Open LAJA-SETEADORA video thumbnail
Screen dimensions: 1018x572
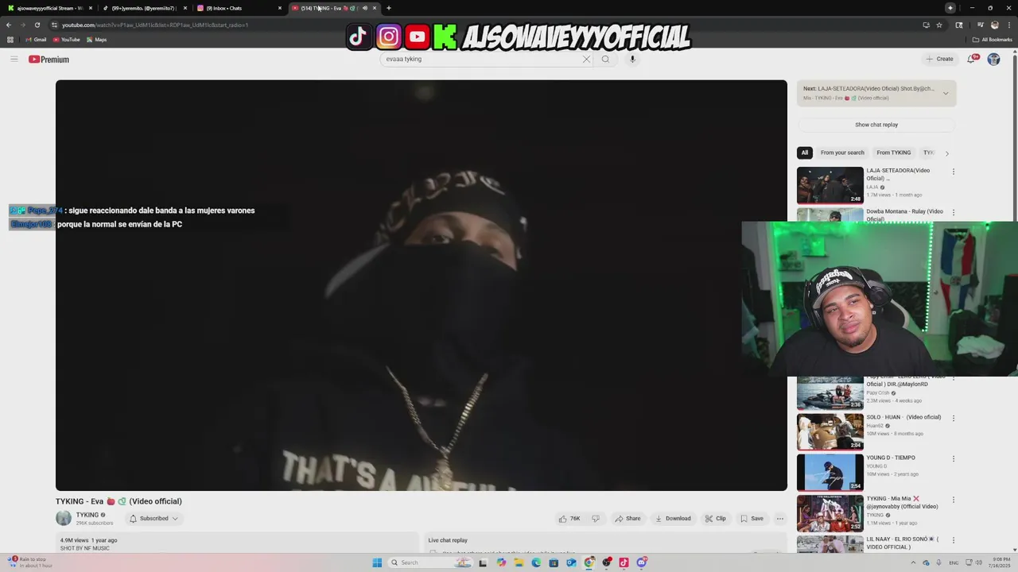pos(830,185)
